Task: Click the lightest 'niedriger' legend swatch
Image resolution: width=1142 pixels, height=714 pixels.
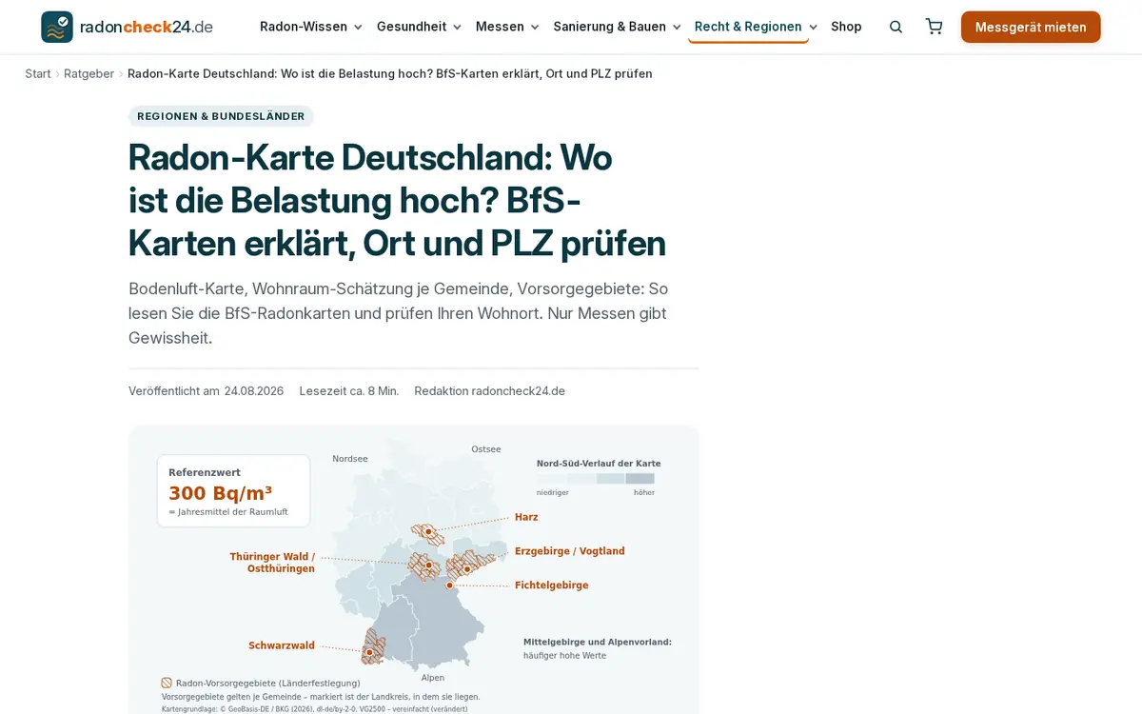Action: [x=551, y=479]
